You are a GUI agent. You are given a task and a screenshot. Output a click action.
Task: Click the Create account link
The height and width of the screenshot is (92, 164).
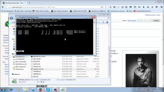click(x=150, y=15)
